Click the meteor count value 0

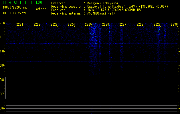(x=41, y=13)
